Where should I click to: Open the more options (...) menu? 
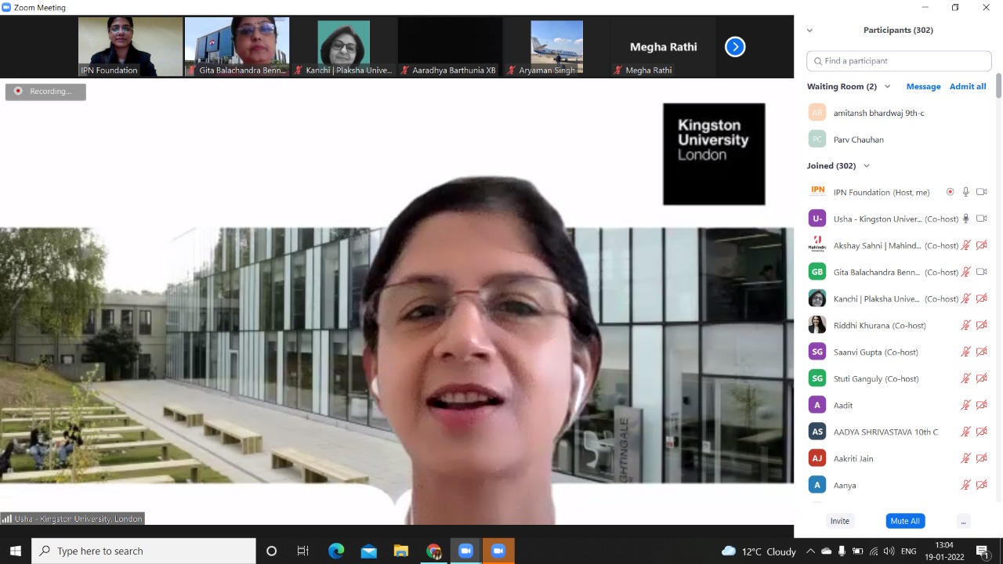(x=963, y=521)
